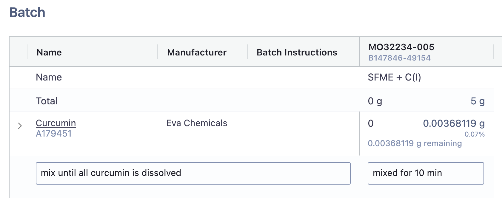Open the Curcumin ingredient link
This screenshot has width=502, height=198.
[56, 123]
